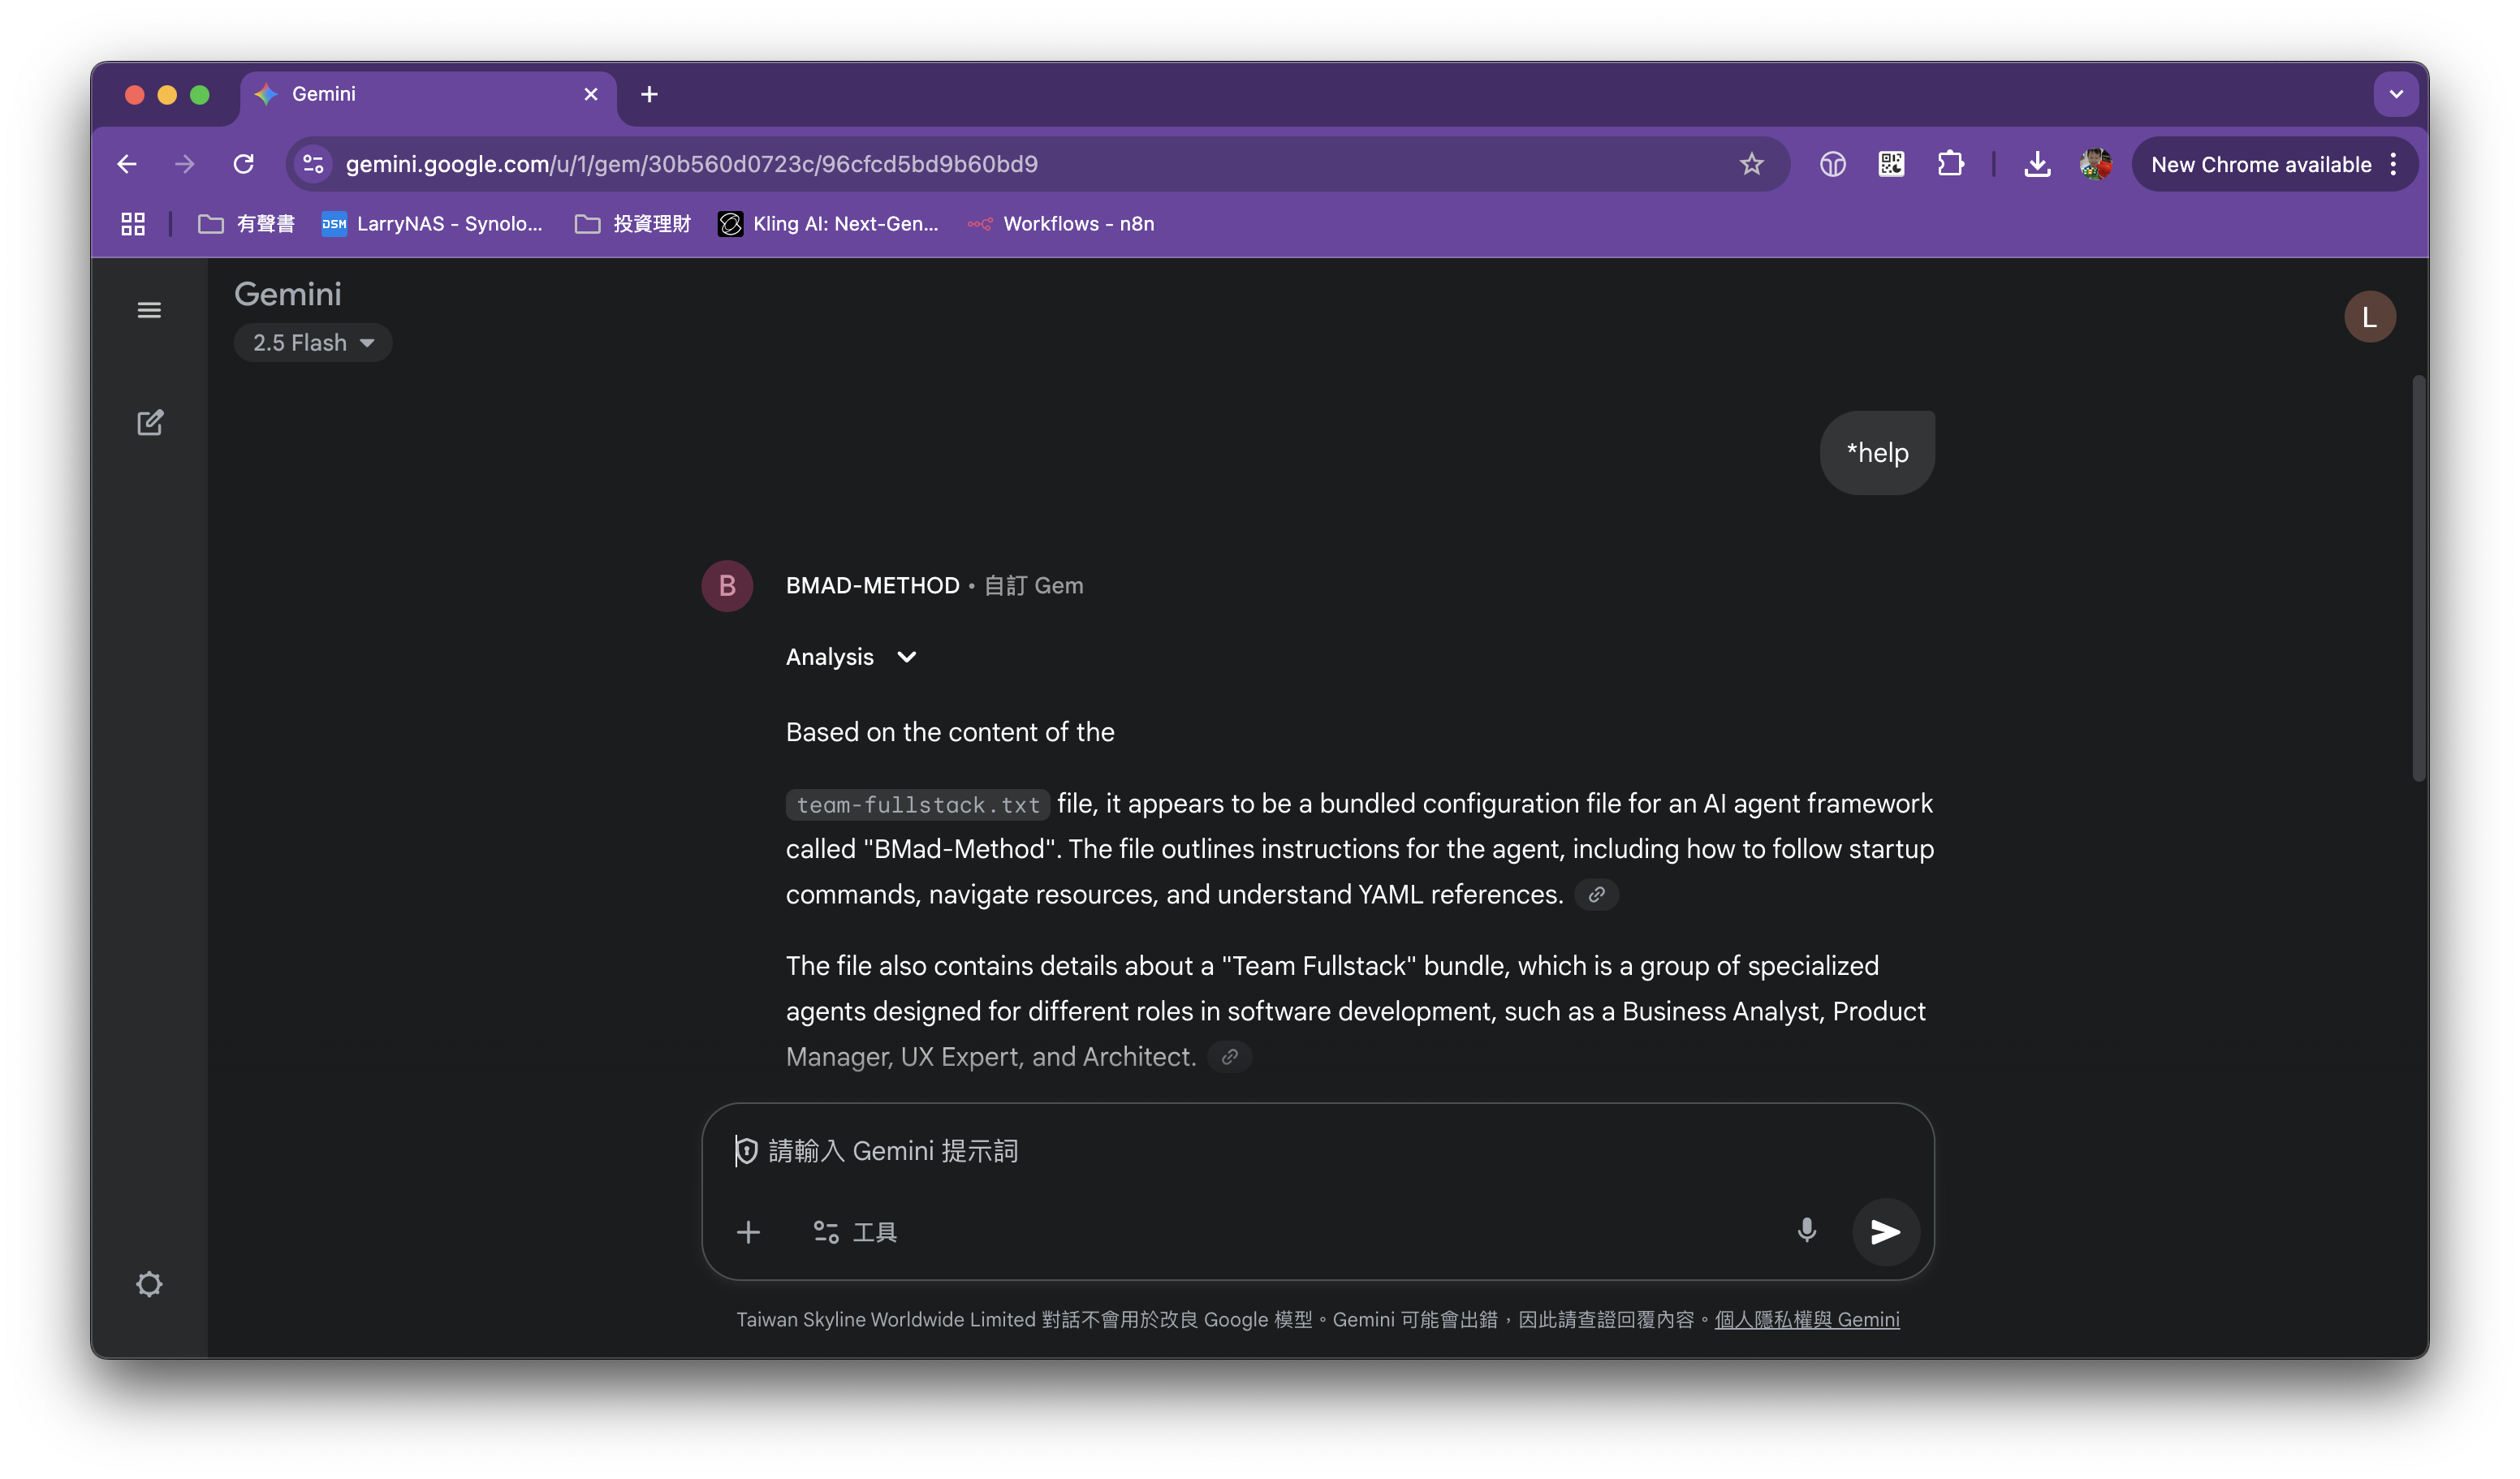Click the Gemini title heading
The width and height of the screenshot is (2520, 1479).
tap(288, 294)
